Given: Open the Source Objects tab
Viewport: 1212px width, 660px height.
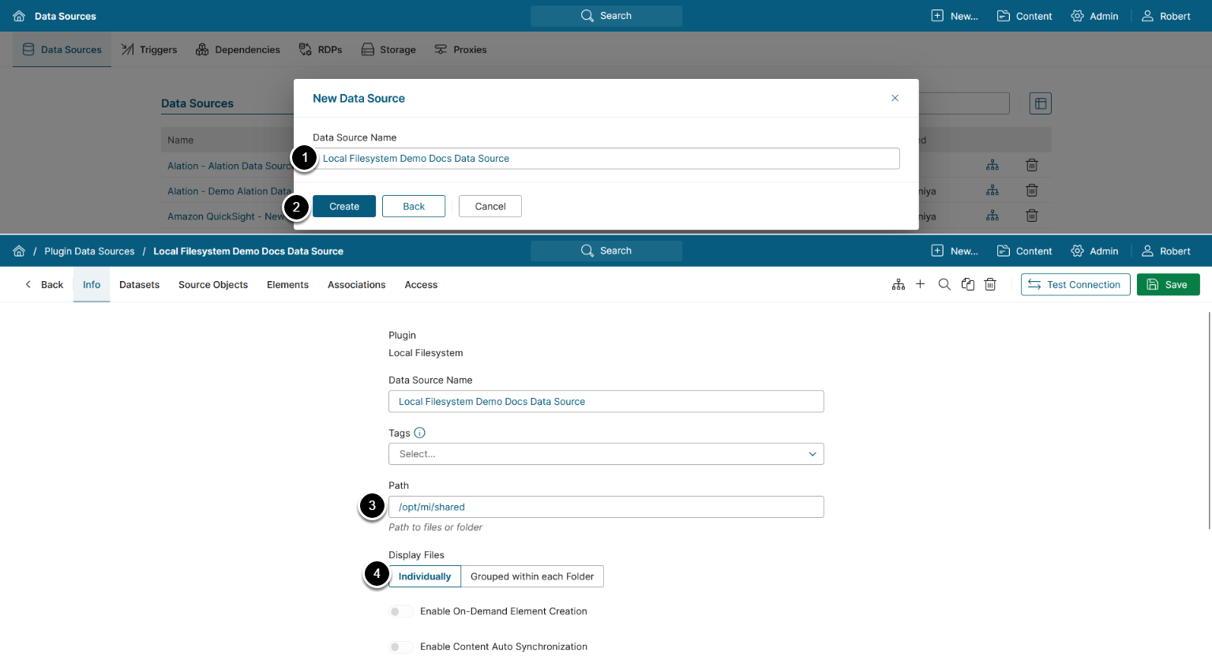Looking at the screenshot, I should coord(213,285).
